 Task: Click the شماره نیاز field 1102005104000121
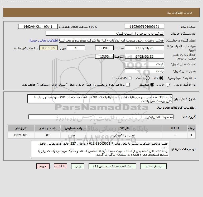pos(144,27)
